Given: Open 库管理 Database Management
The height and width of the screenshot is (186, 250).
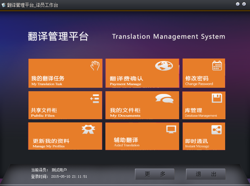Looking at the screenshot, I should pos(204,105).
